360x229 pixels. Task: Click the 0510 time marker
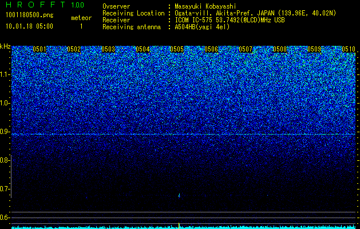coord(349,49)
